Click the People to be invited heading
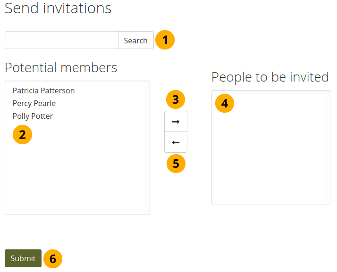 point(270,77)
